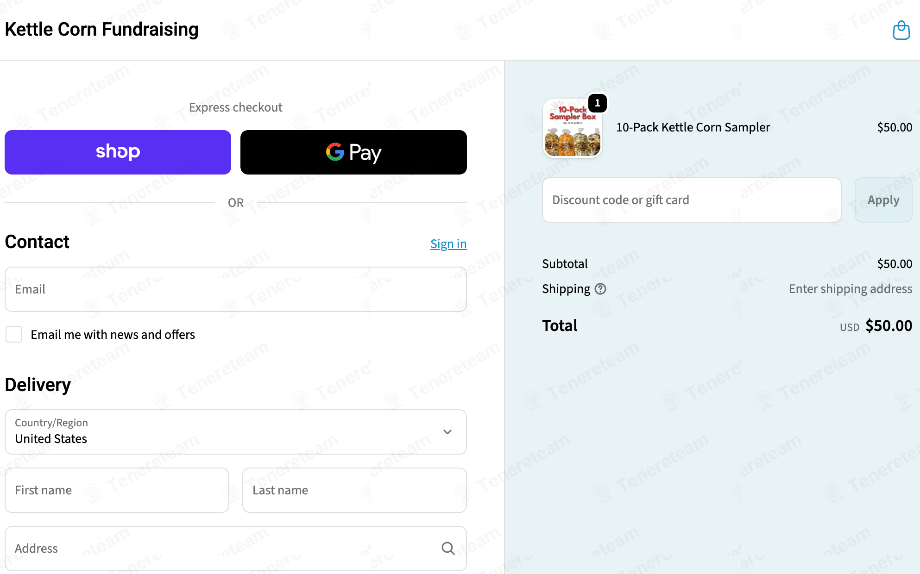Click the Country/Region chevron arrow
The width and height of the screenshot is (920, 574).
point(447,432)
